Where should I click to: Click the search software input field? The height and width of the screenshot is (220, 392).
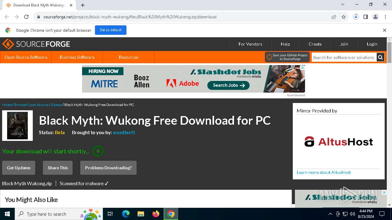344,57
